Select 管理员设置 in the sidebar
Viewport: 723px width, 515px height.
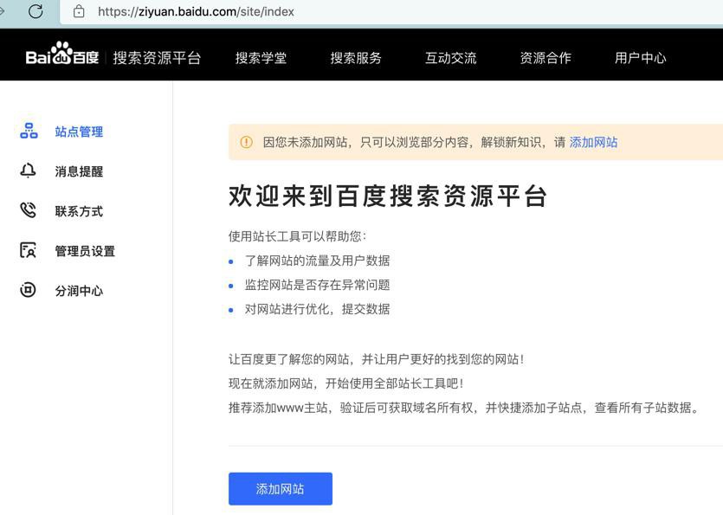pos(85,251)
